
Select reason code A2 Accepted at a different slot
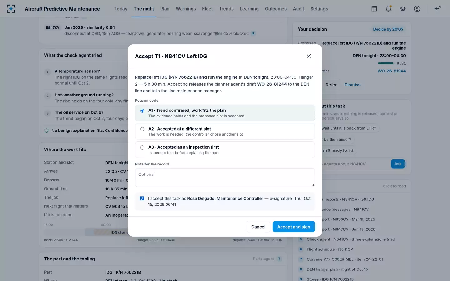coord(225,131)
